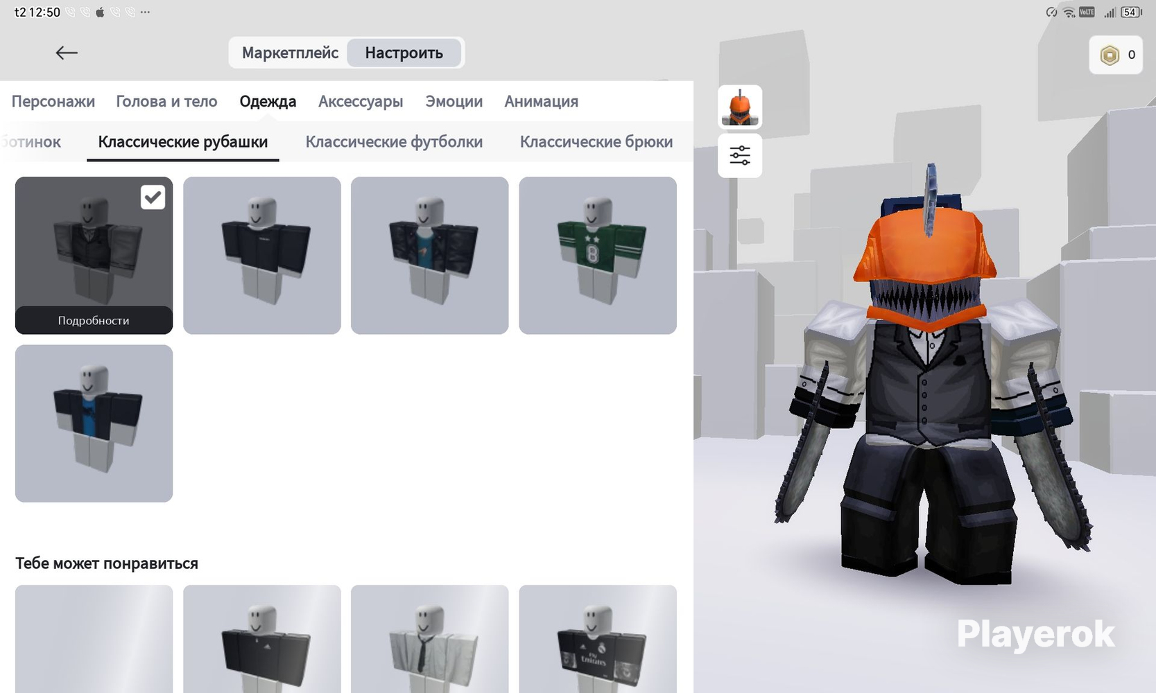Select the recommended Fly Emirates jersey
This screenshot has height=693, width=1156.
point(598,639)
